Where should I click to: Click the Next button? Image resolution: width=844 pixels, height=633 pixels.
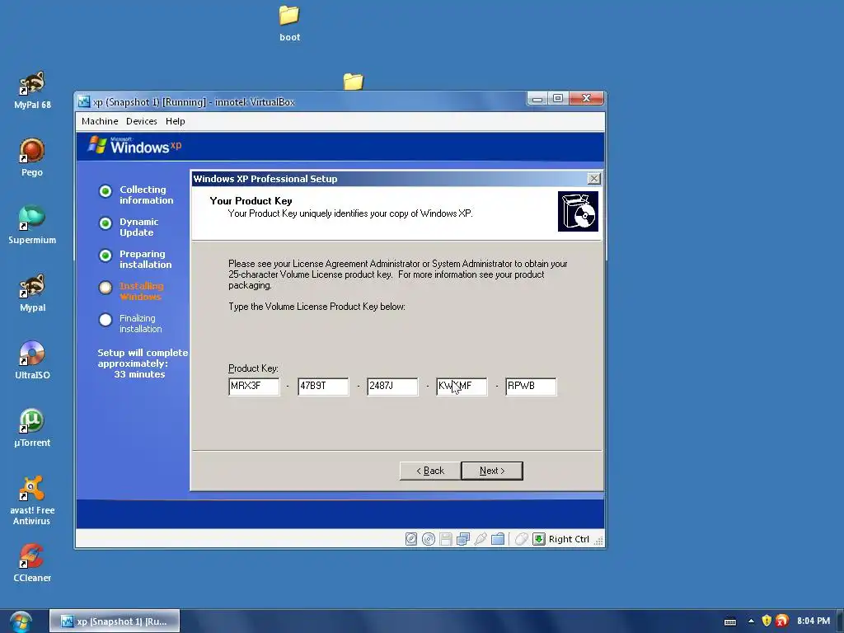click(x=492, y=471)
